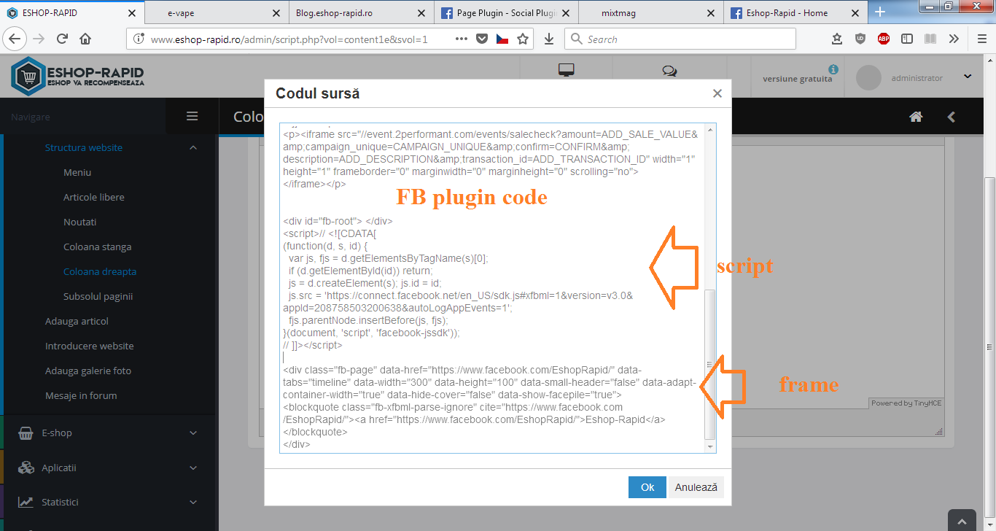The image size is (996, 531).
Task: Switch to Blog.eshop-rapid.ro tab
Action: coord(360,12)
